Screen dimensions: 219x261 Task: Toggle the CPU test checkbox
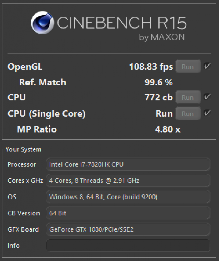click(x=208, y=97)
